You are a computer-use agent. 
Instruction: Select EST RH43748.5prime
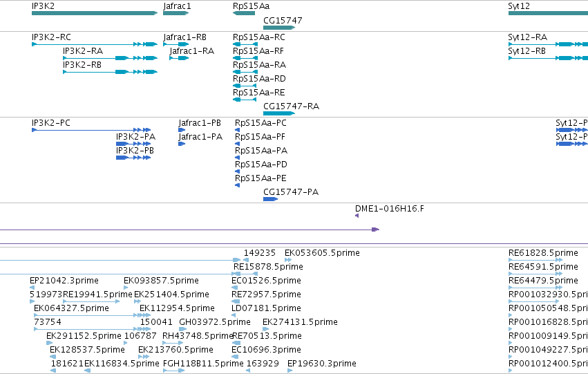(x=173, y=343)
